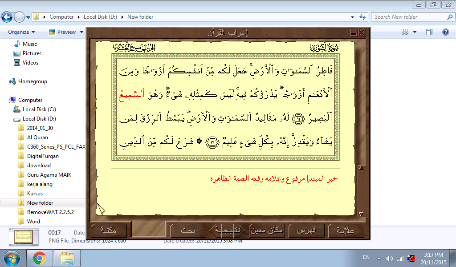
Task: Click the search magnifier icon
Action: (450, 17)
